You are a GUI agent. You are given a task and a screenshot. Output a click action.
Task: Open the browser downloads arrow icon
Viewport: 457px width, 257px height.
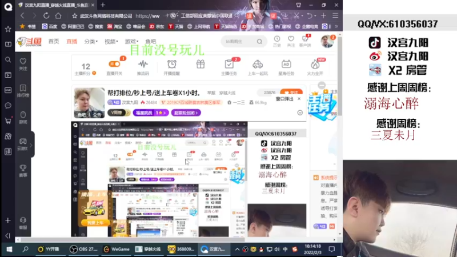pos(285,16)
